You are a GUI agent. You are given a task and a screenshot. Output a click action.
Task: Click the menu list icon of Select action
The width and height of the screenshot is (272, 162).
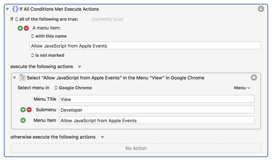click(22, 78)
